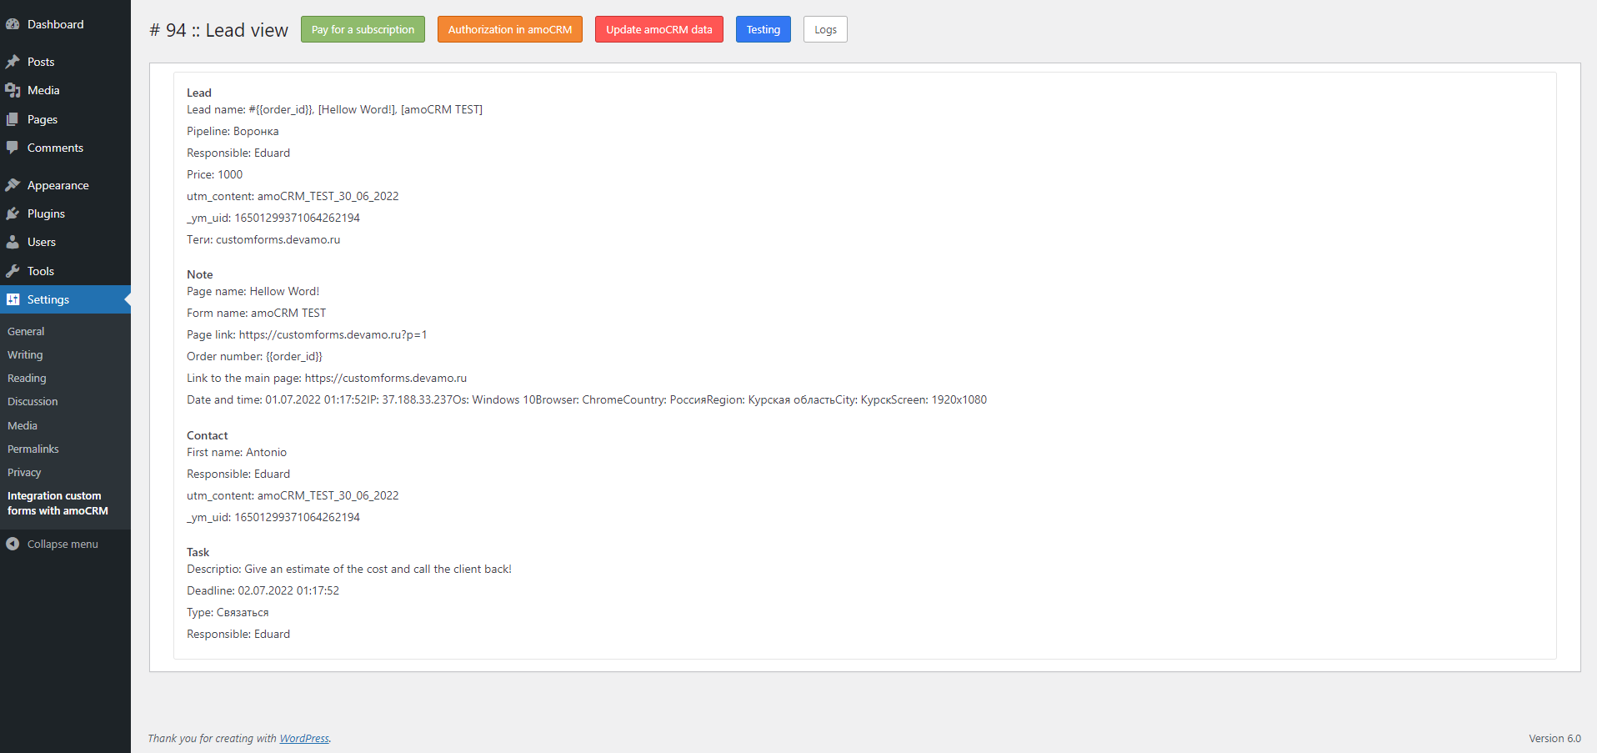Image resolution: width=1597 pixels, height=753 pixels.
Task: Click the 'Contact' section heading
Action: [x=208, y=435]
